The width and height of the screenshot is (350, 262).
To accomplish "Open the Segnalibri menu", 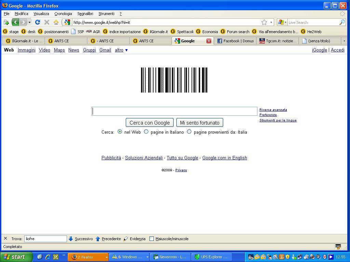I will (85, 14).
